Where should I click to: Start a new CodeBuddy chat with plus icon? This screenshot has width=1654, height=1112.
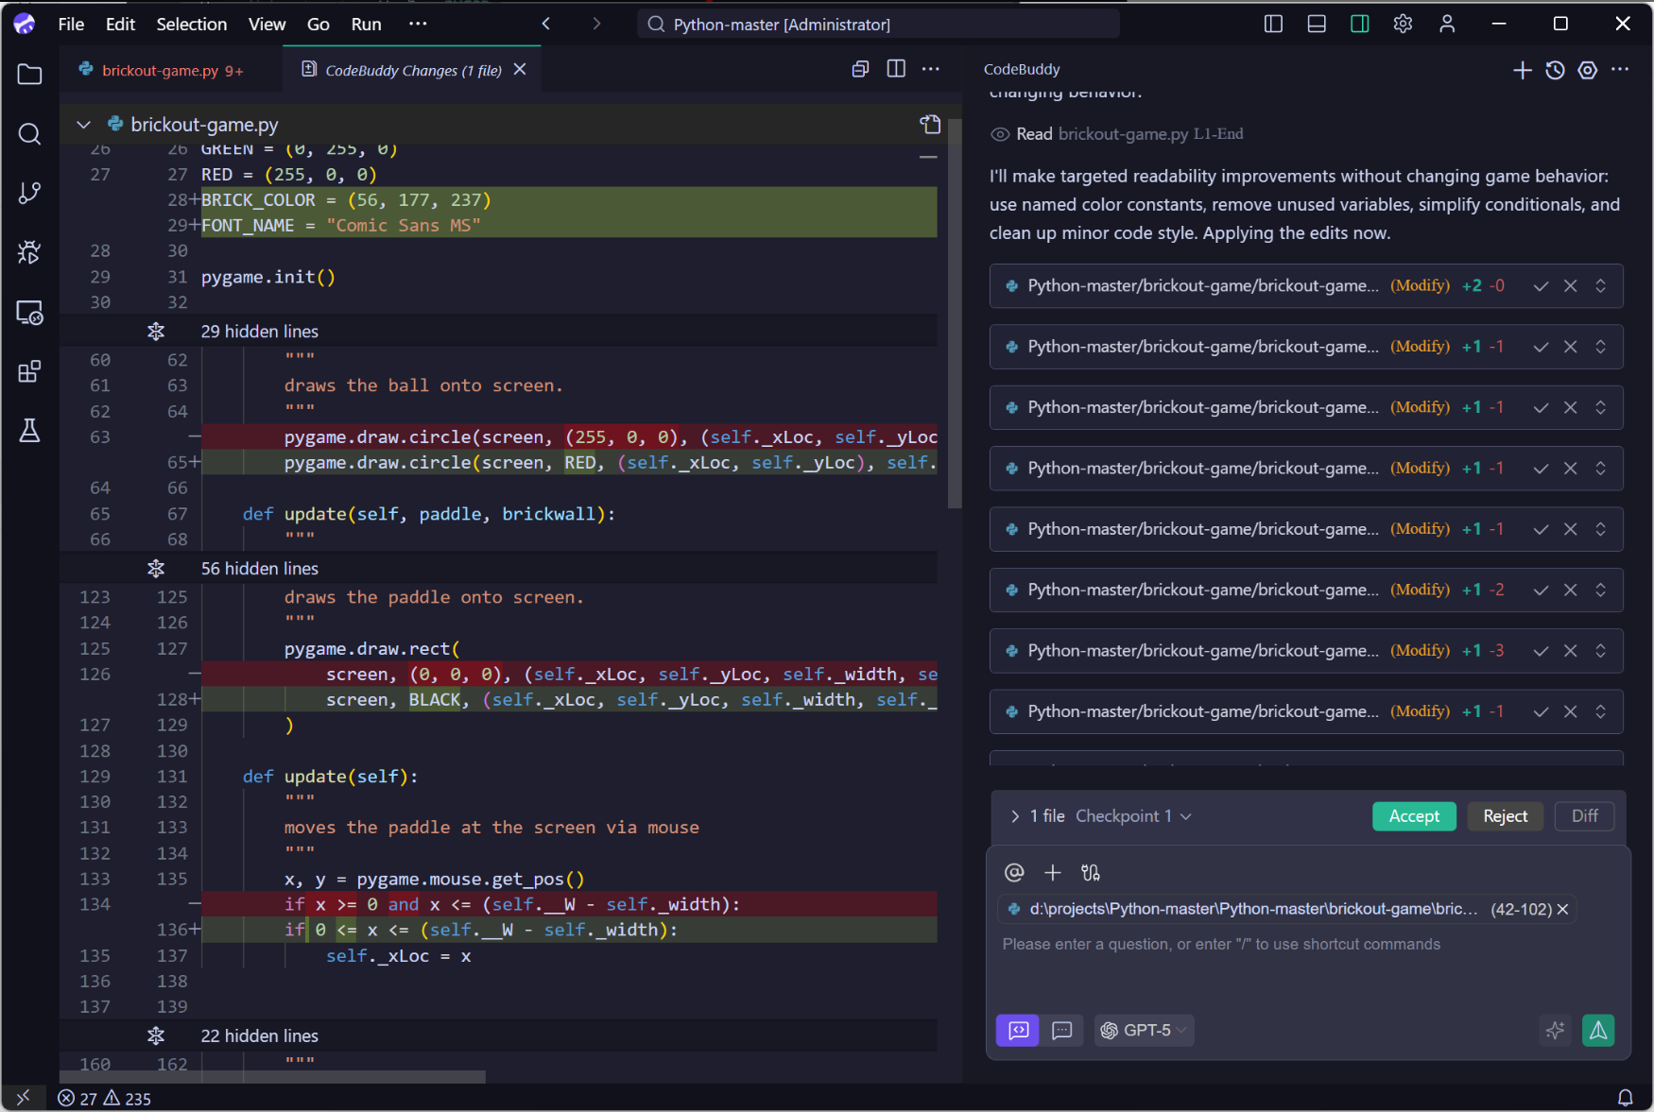(1522, 70)
